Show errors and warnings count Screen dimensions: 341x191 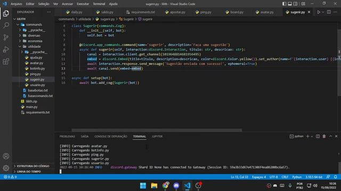(10, 177)
